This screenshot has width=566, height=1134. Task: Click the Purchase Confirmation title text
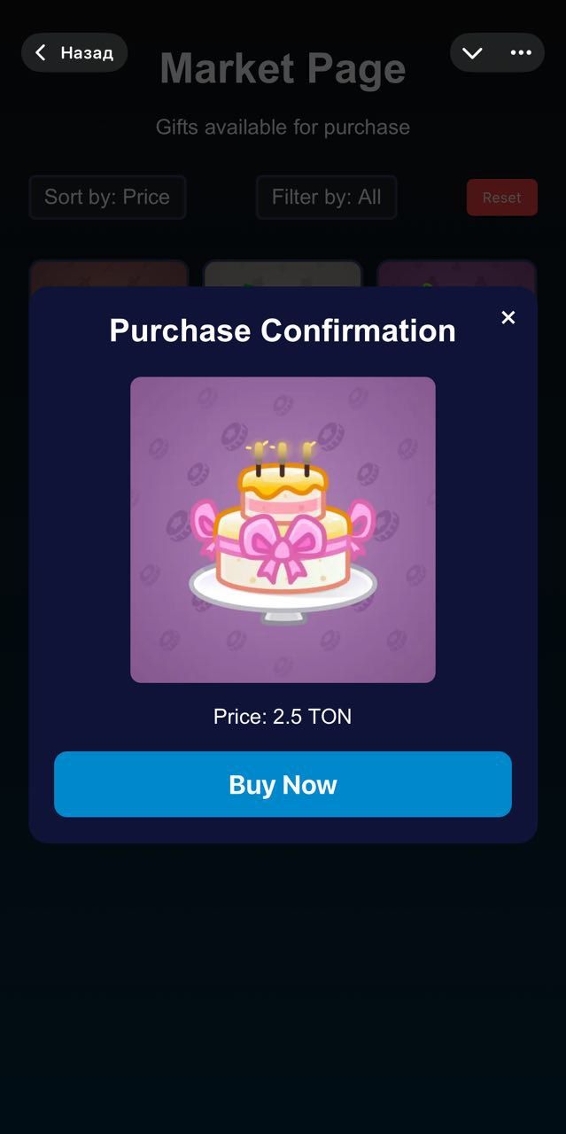(x=283, y=330)
